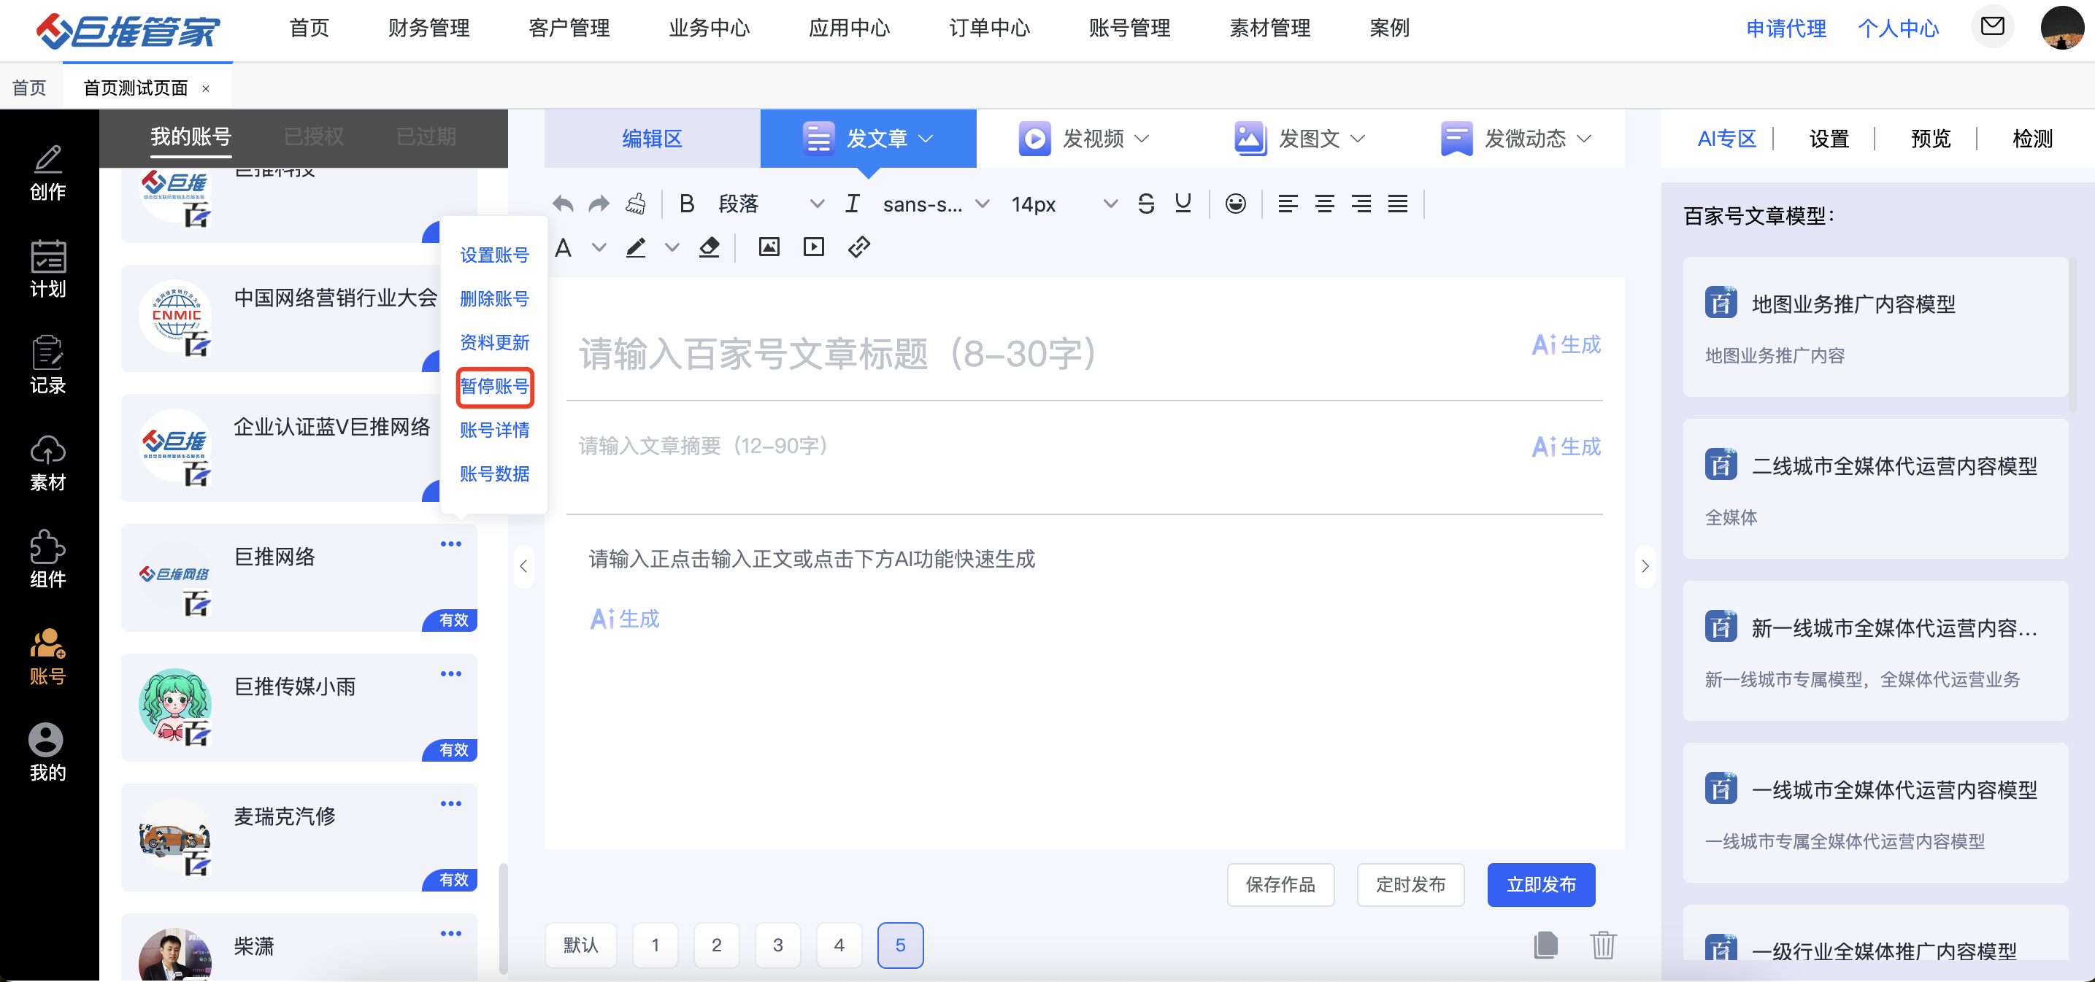Insert an image into the article
The image size is (2095, 982).
769,247
